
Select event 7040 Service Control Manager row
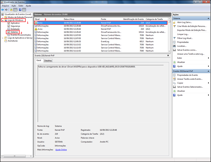(x=101, y=51)
